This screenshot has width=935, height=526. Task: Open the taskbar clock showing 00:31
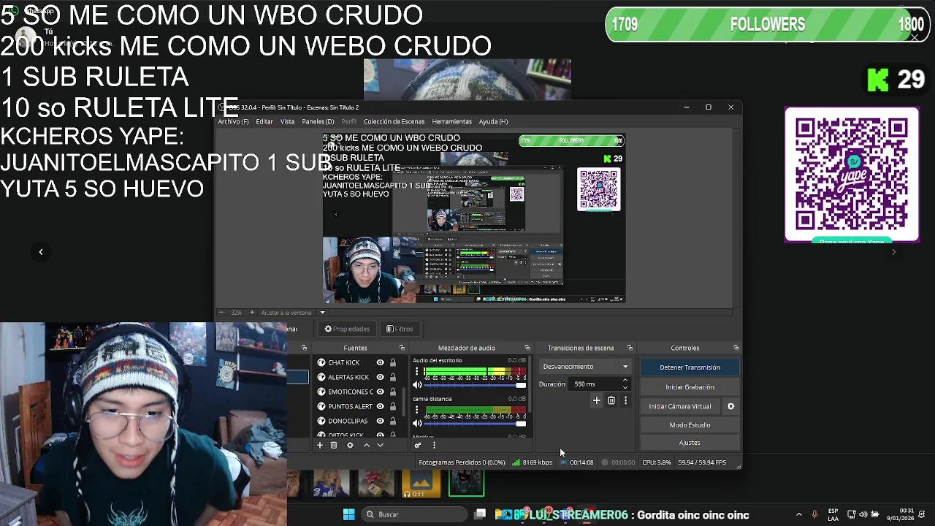click(901, 514)
